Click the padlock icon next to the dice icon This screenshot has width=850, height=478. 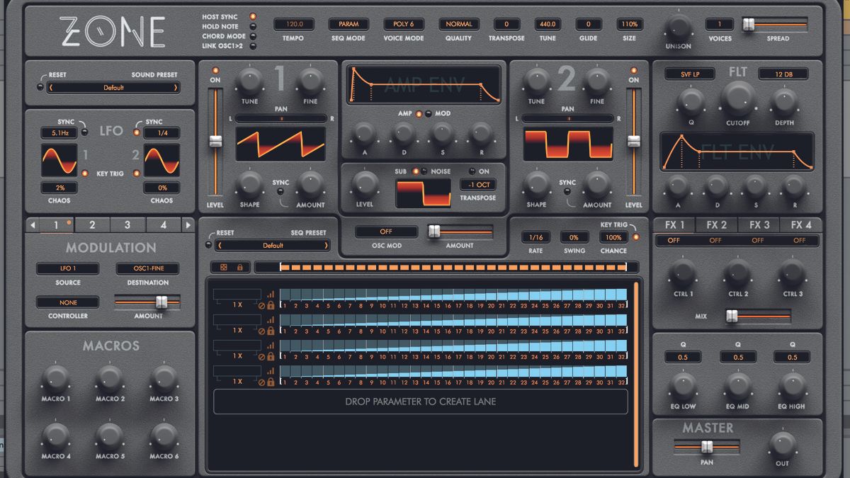pos(239,267)
